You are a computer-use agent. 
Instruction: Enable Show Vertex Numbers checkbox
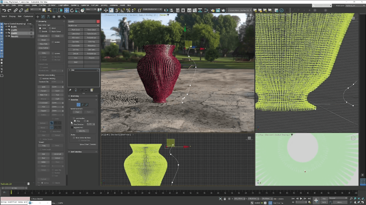click(x=74, y=138)
